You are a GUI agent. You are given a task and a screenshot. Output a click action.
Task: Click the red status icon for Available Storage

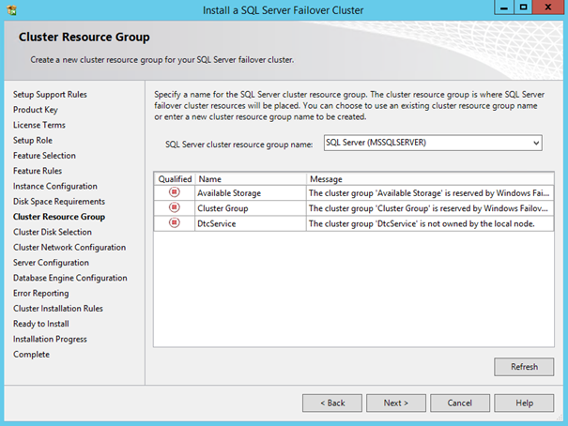pyautogui.click(x=174, y=192)
